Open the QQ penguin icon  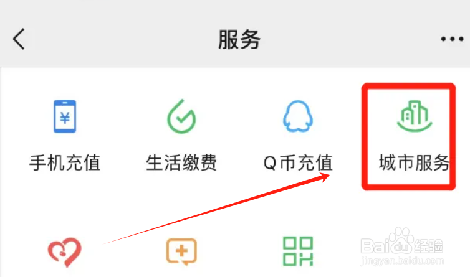click(298, 116)
